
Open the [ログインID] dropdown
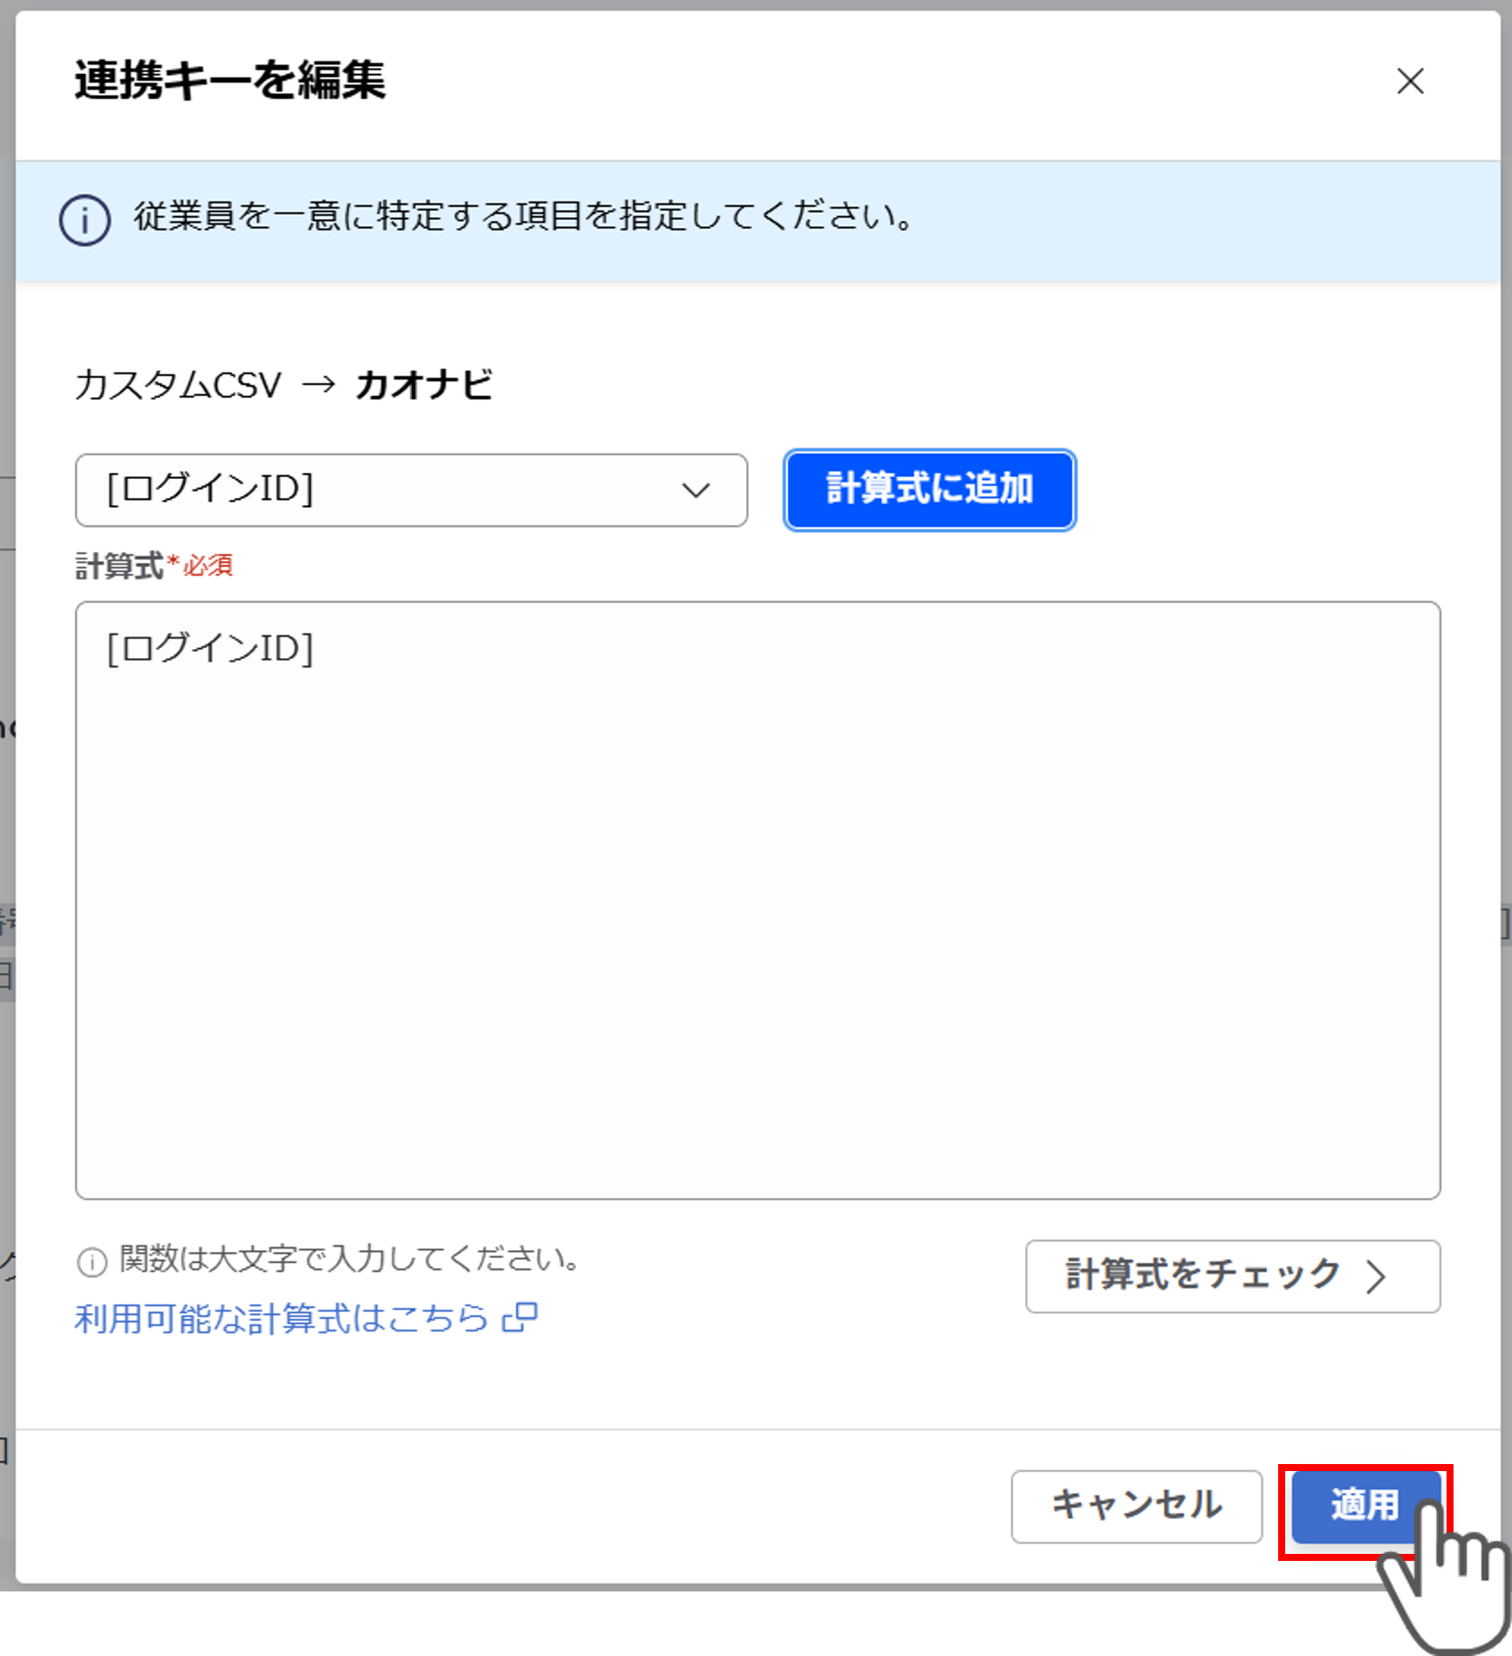point(411,489)
